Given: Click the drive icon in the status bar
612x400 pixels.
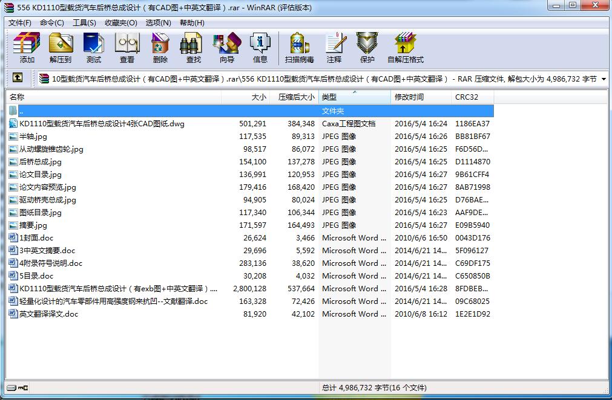Looking at the screenshot, I should pyautogui.click(x=12, y=387).
